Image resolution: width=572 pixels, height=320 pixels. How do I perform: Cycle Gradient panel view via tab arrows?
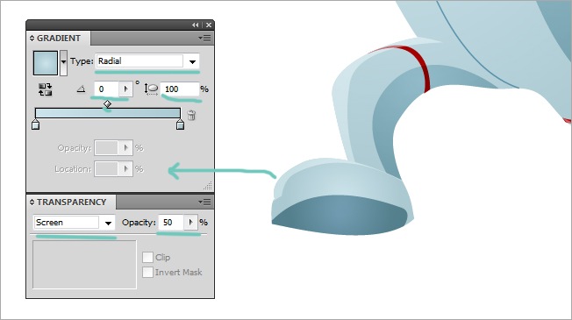point(32,39)
